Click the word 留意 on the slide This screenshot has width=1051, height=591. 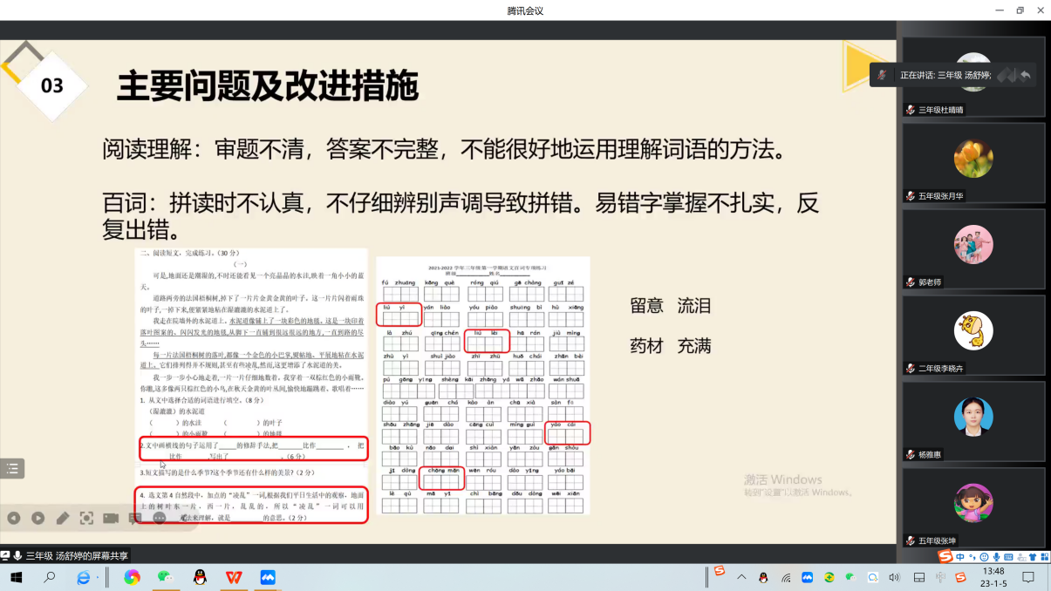pos(646,306)
